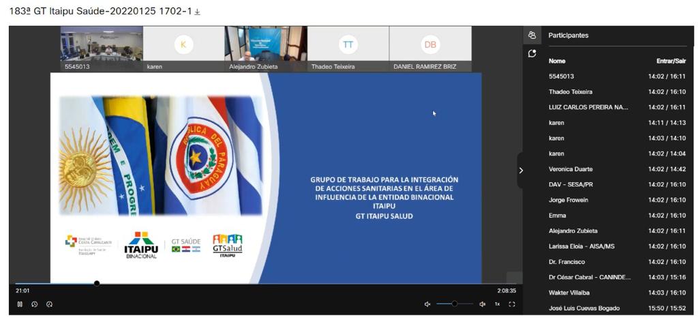
Task: Pause the recording playback
Action: [x=20, y=304]
